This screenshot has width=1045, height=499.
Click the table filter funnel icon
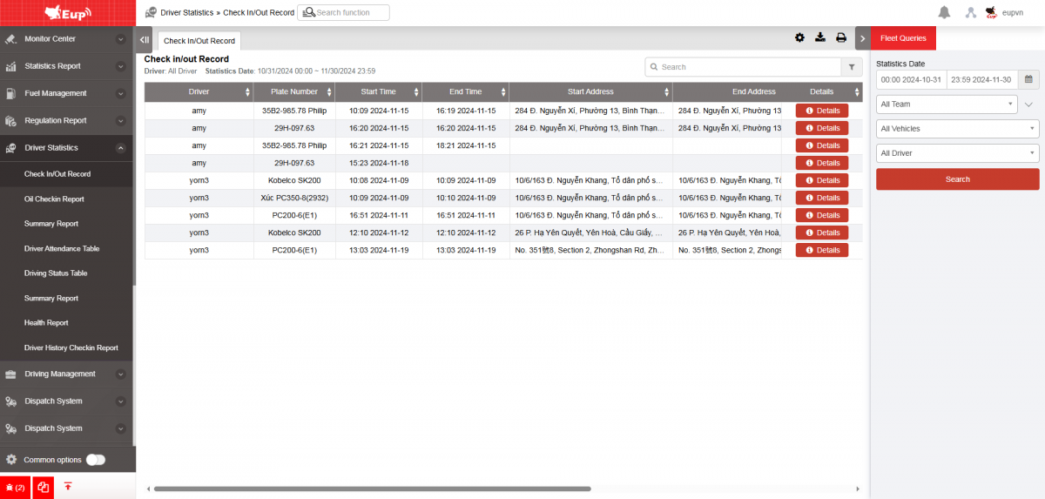852,67
